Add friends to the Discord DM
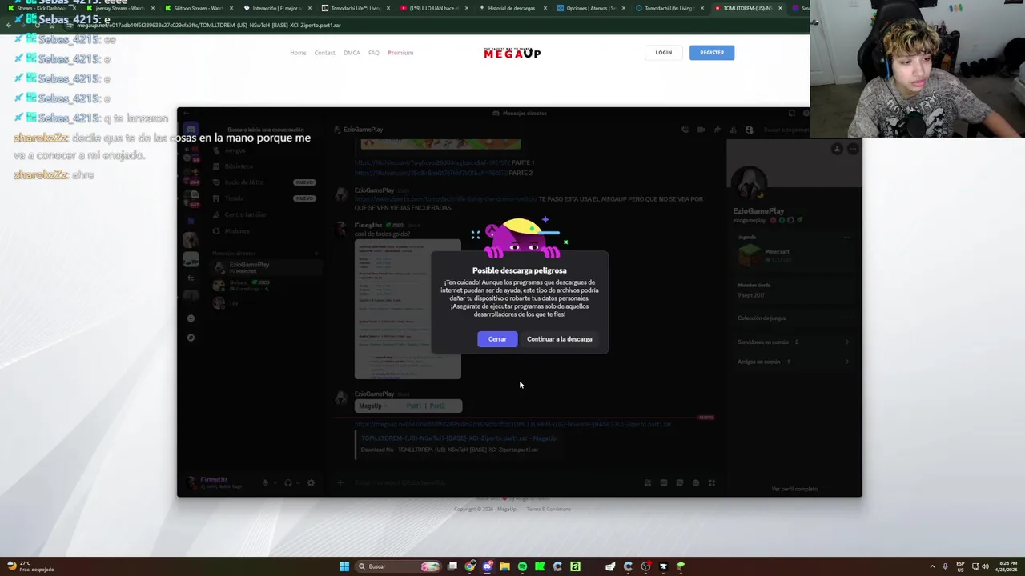 tap(733, 130)
